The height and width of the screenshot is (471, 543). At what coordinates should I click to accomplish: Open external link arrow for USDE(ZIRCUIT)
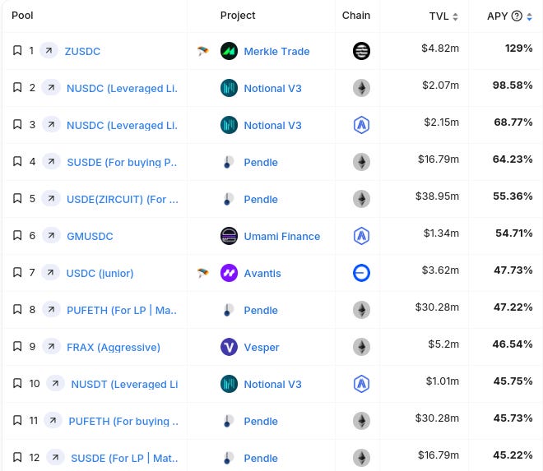pos(51,199)
